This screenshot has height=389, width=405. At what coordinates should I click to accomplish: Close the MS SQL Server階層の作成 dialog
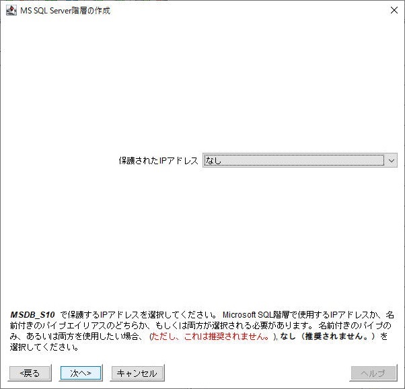point(394,10)
